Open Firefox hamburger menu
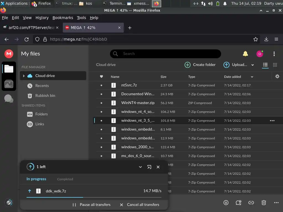Image resolution: width=283 pixels, height=212 pixels. pyautogui.click(x=276, y=39)
